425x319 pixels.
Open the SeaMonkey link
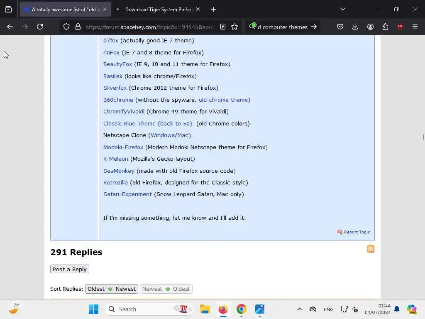119,171
